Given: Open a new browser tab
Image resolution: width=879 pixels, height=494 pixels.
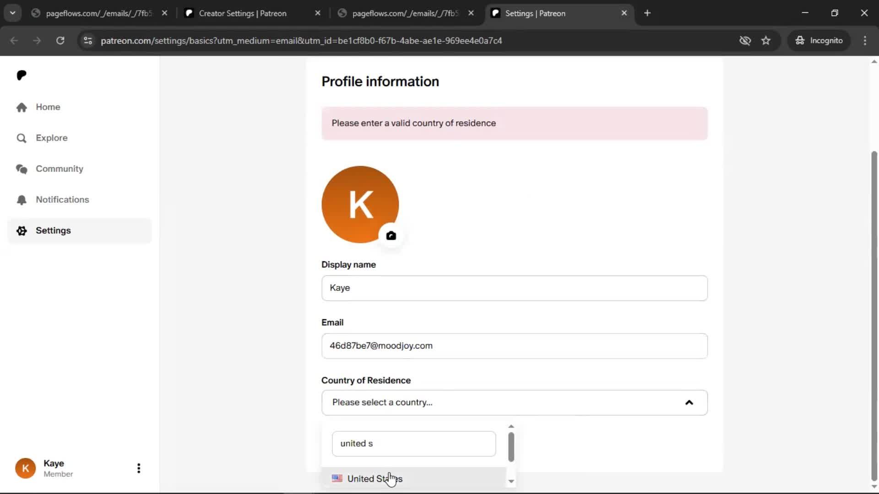Looking at the screenshot, I should click(647, 13).
